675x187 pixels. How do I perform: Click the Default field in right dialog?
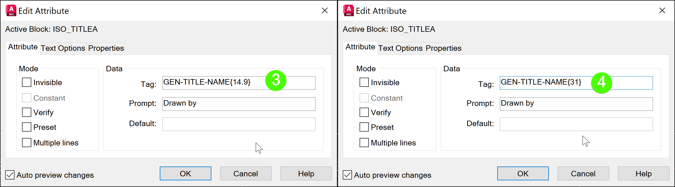tap(576, 124)
